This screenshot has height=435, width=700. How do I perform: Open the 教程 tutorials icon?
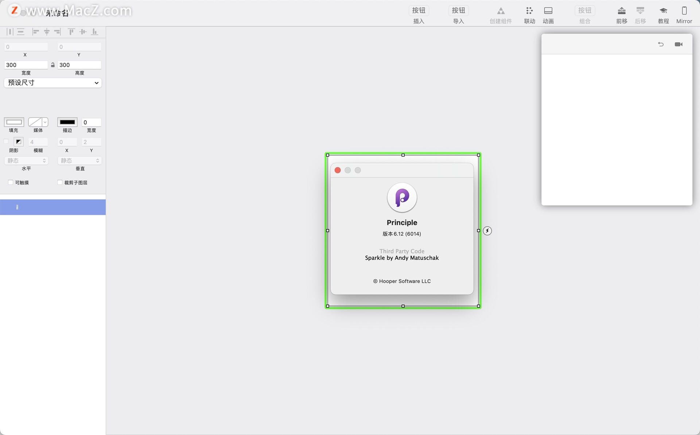tap(663, 11)
